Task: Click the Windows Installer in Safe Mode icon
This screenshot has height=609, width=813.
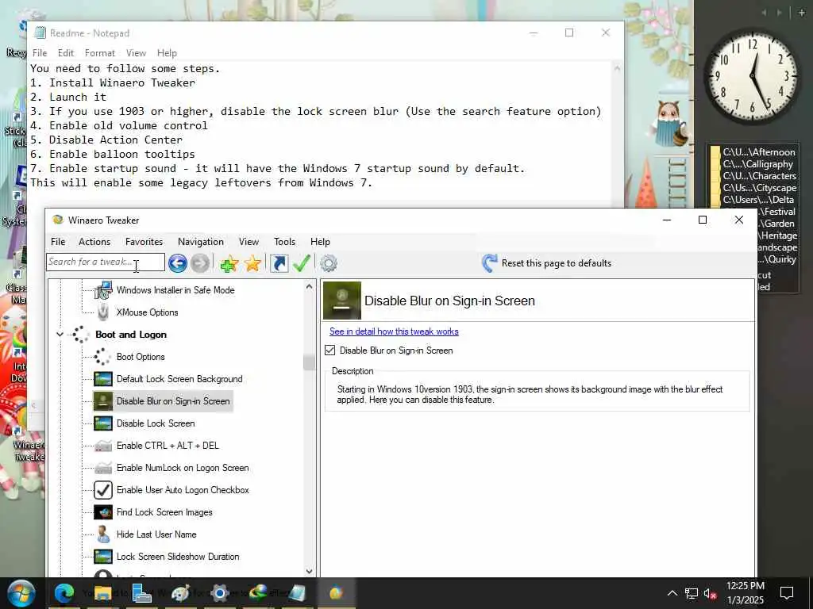Action: tap(103, 290)
